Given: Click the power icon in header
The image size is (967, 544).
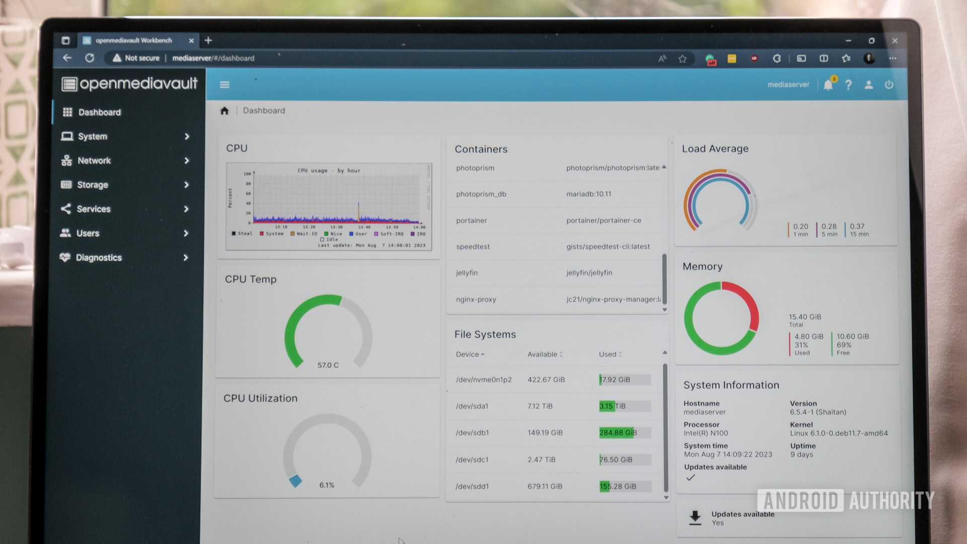Looking at the screenshot, I should 889,85.
